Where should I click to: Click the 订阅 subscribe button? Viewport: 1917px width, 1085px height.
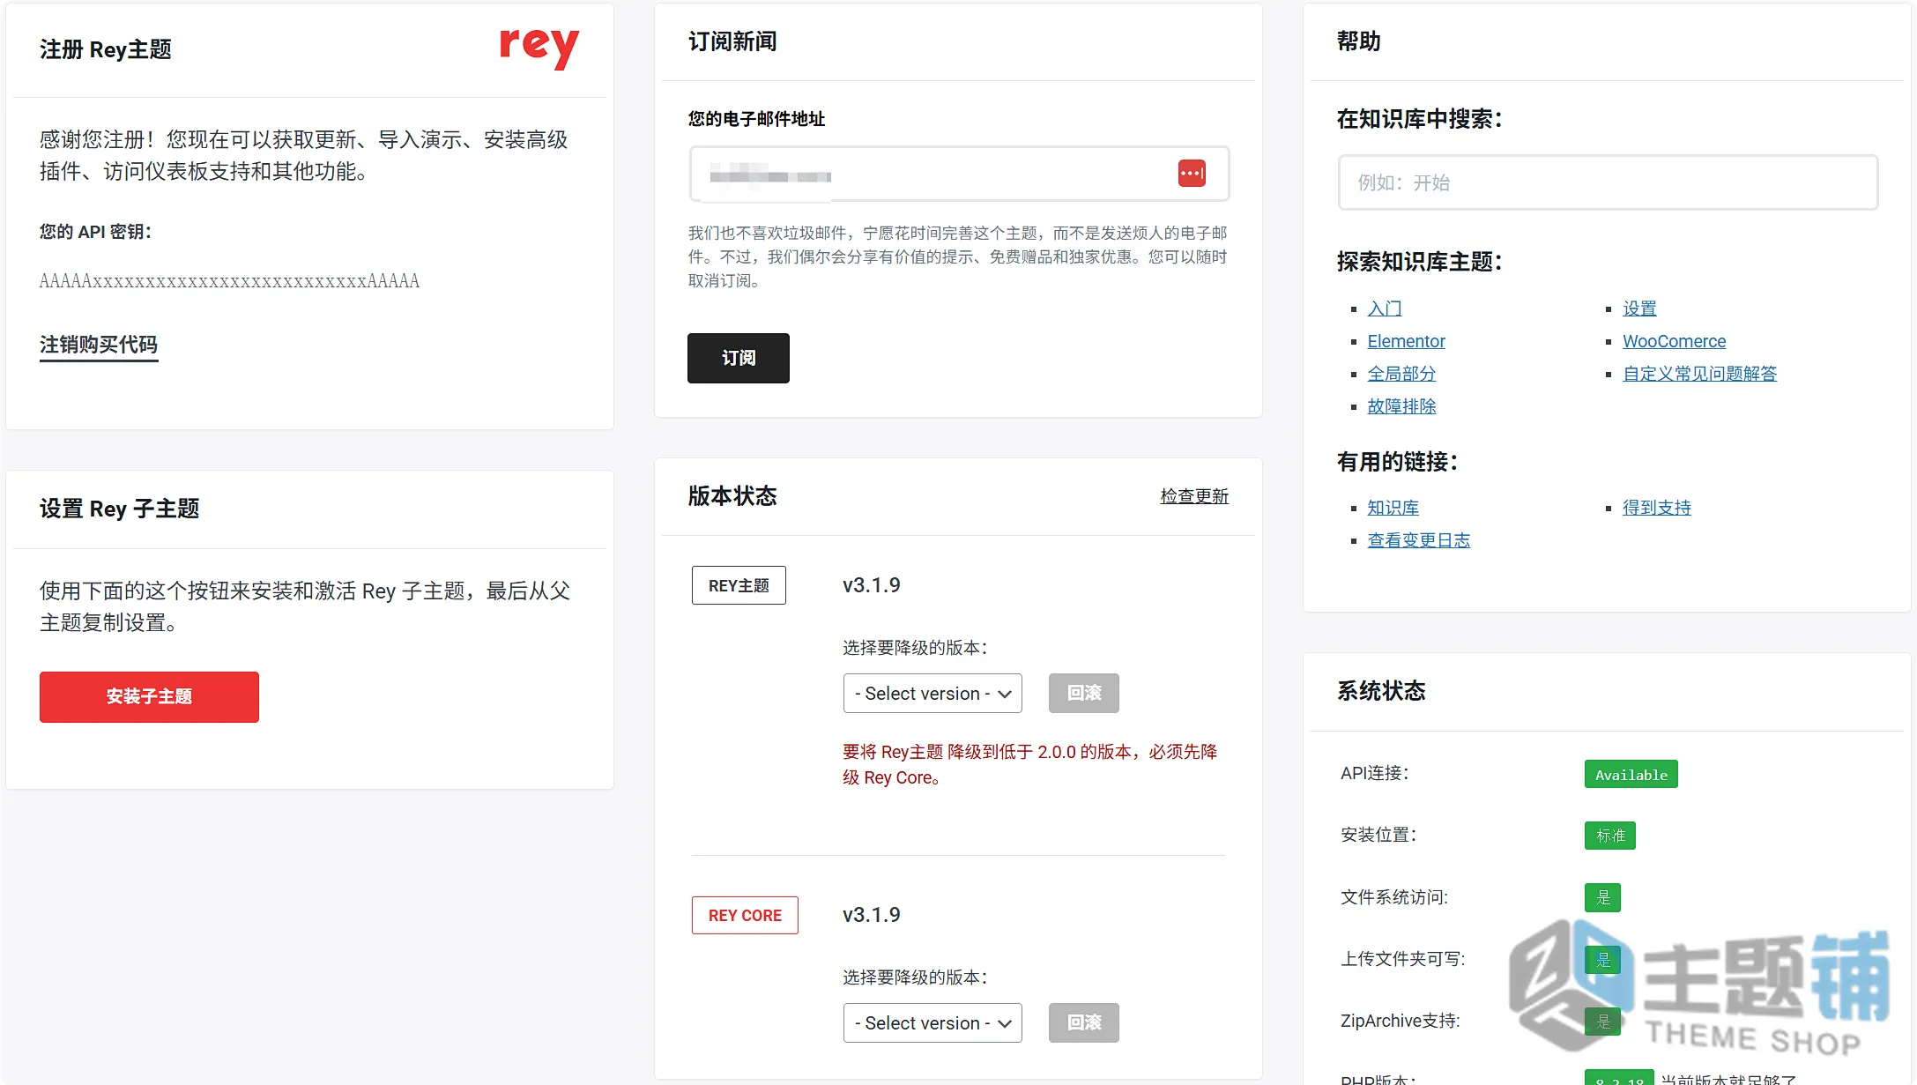point(739,358)
